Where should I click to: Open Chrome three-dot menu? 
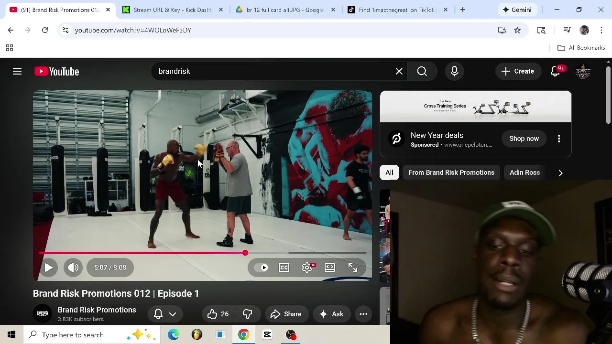[x=601, y=30]
